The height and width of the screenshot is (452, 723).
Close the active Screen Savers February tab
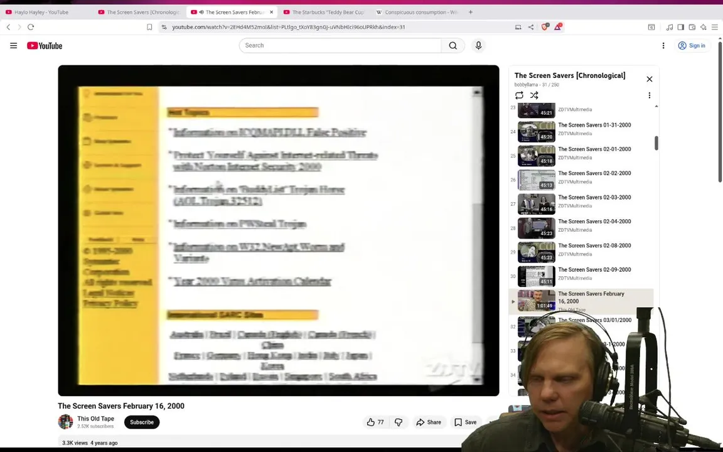[x=271, y=12]
